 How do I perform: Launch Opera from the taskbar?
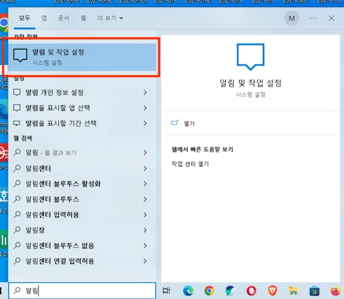(251, 291)
